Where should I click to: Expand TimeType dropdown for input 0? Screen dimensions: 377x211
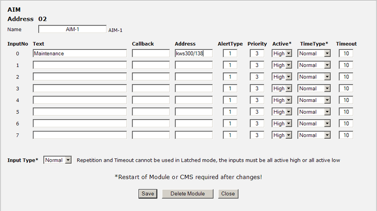pos(314,54)
